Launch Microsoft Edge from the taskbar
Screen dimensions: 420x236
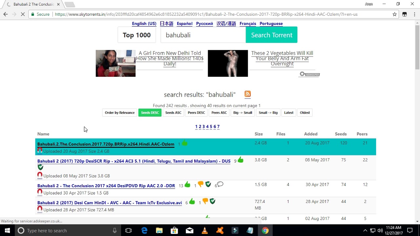[x=144, y=230]
